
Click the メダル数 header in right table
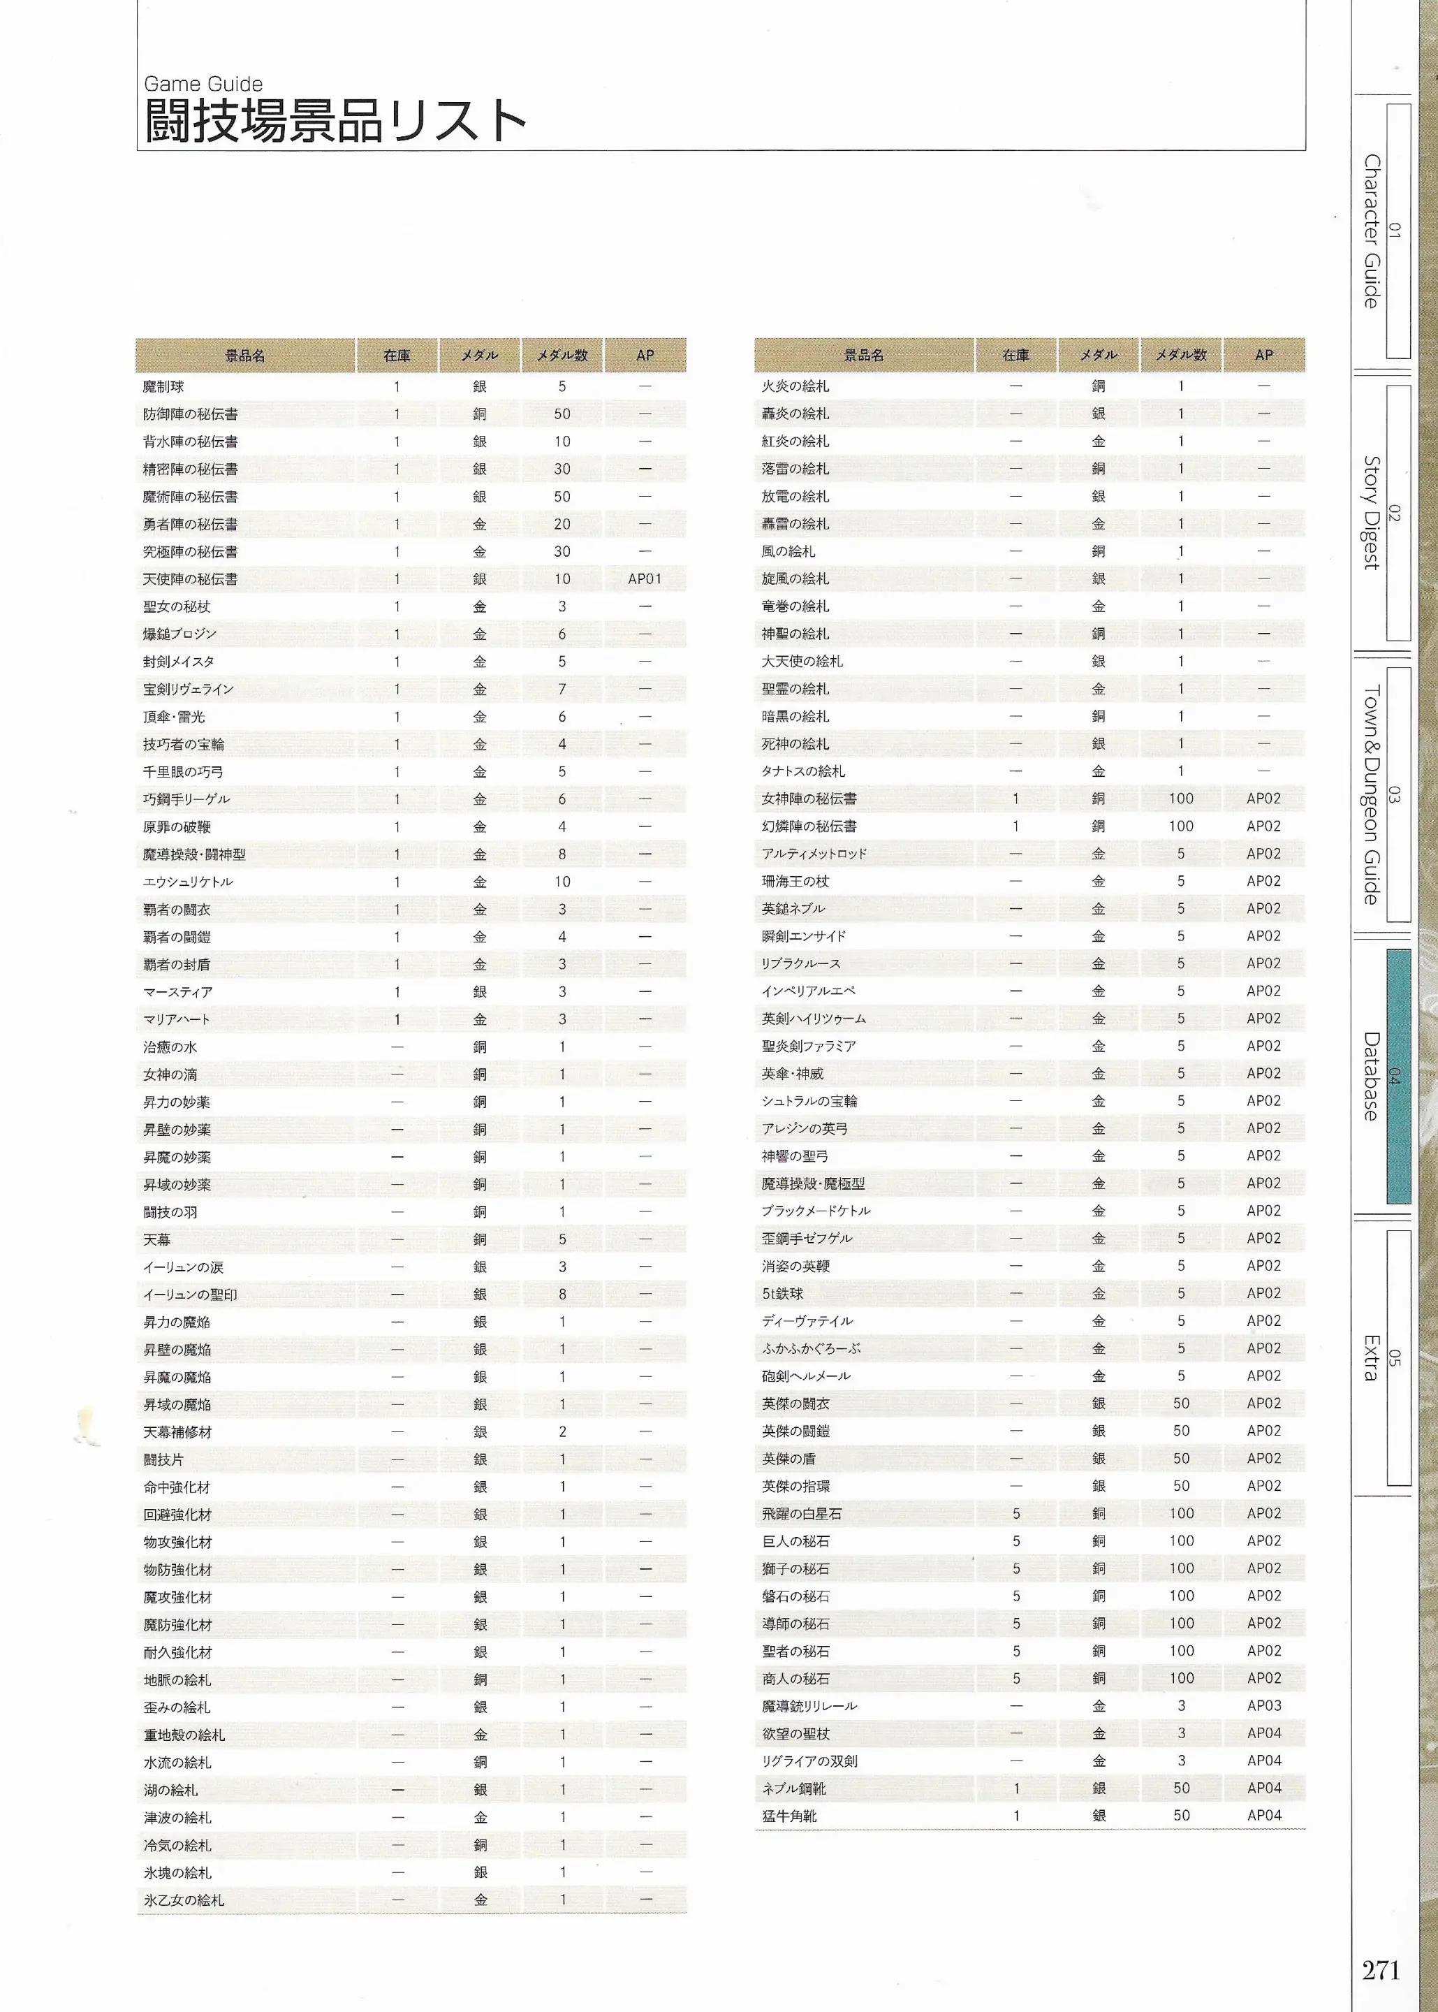click(x=1181, y=354)
